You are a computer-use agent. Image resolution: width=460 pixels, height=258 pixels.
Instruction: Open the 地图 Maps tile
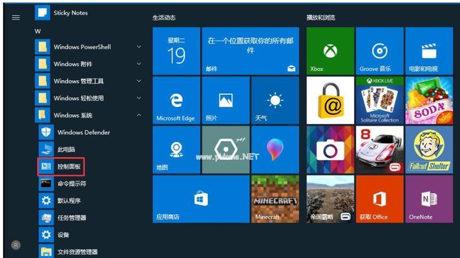(176, 150)
